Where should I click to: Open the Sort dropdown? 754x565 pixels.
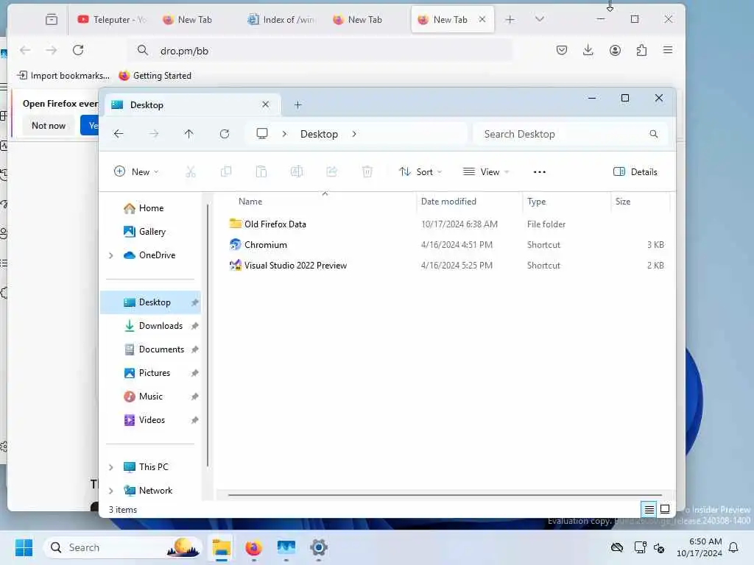(420, 172)
